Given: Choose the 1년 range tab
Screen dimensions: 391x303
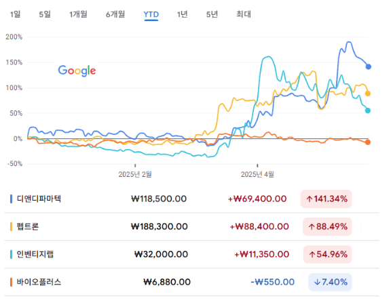Looking at the screenshot, I should click(183, 14).
